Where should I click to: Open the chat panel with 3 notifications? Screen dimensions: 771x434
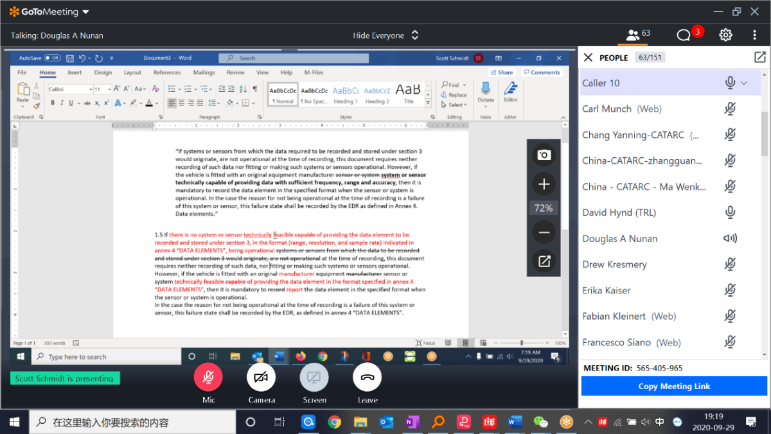685,35
